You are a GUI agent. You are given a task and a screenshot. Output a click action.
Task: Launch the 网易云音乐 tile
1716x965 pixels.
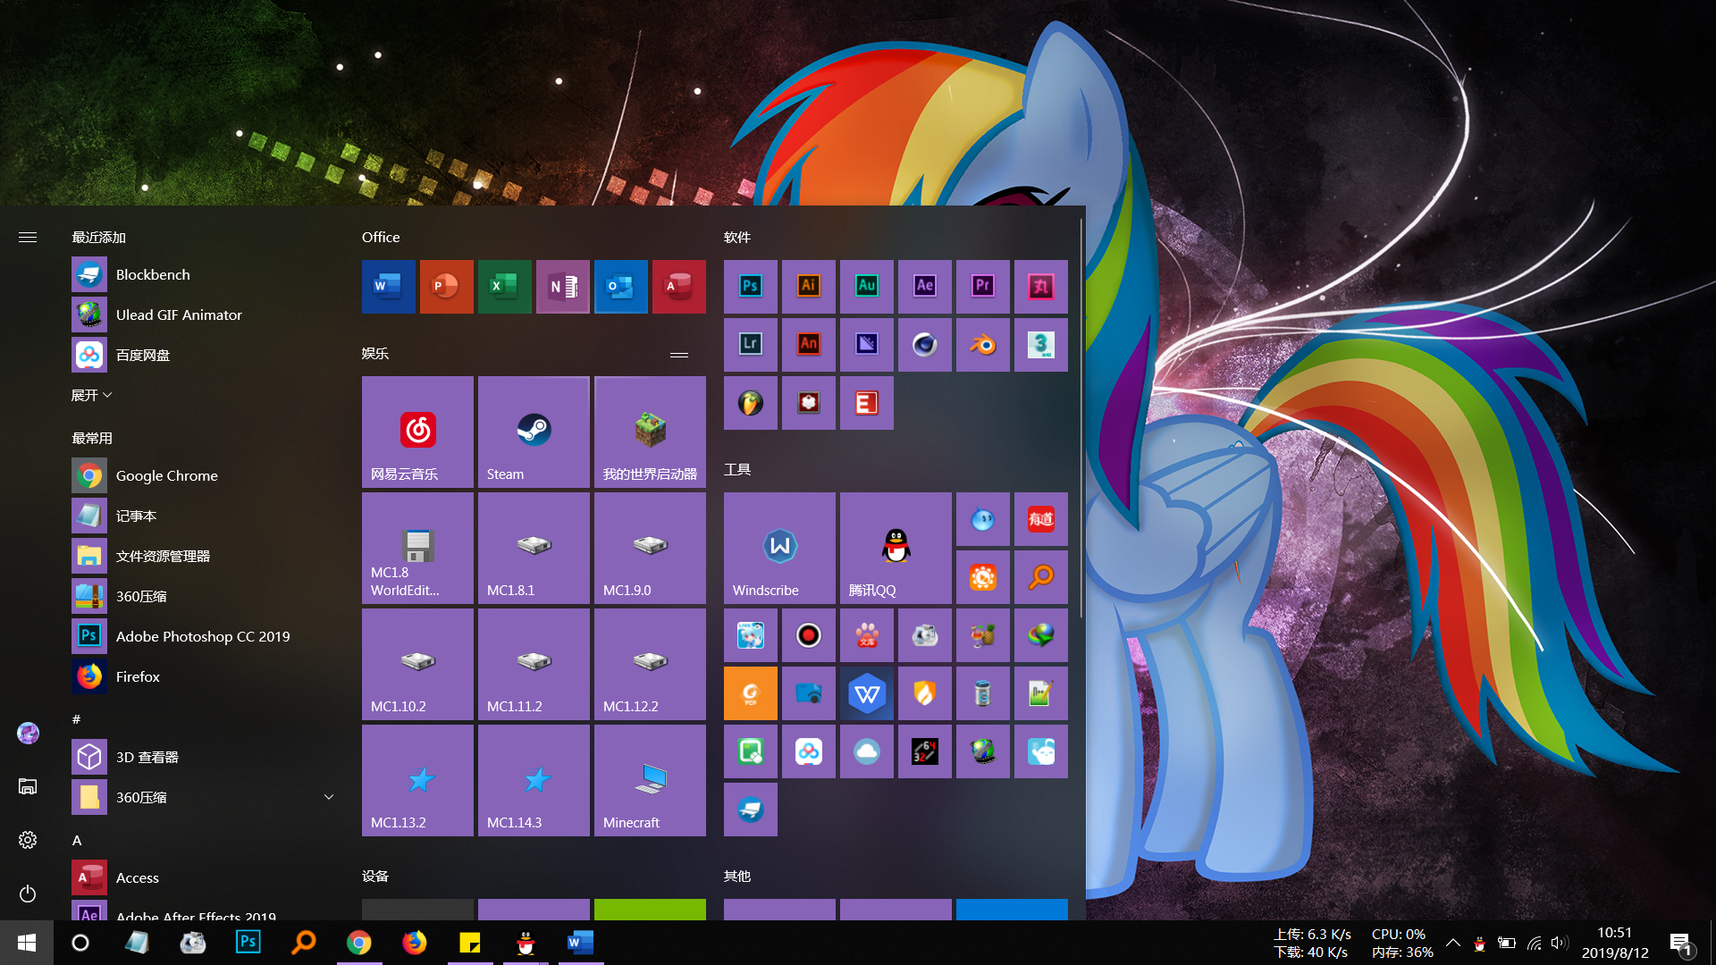pyautogui.click(x=417, y=432)
